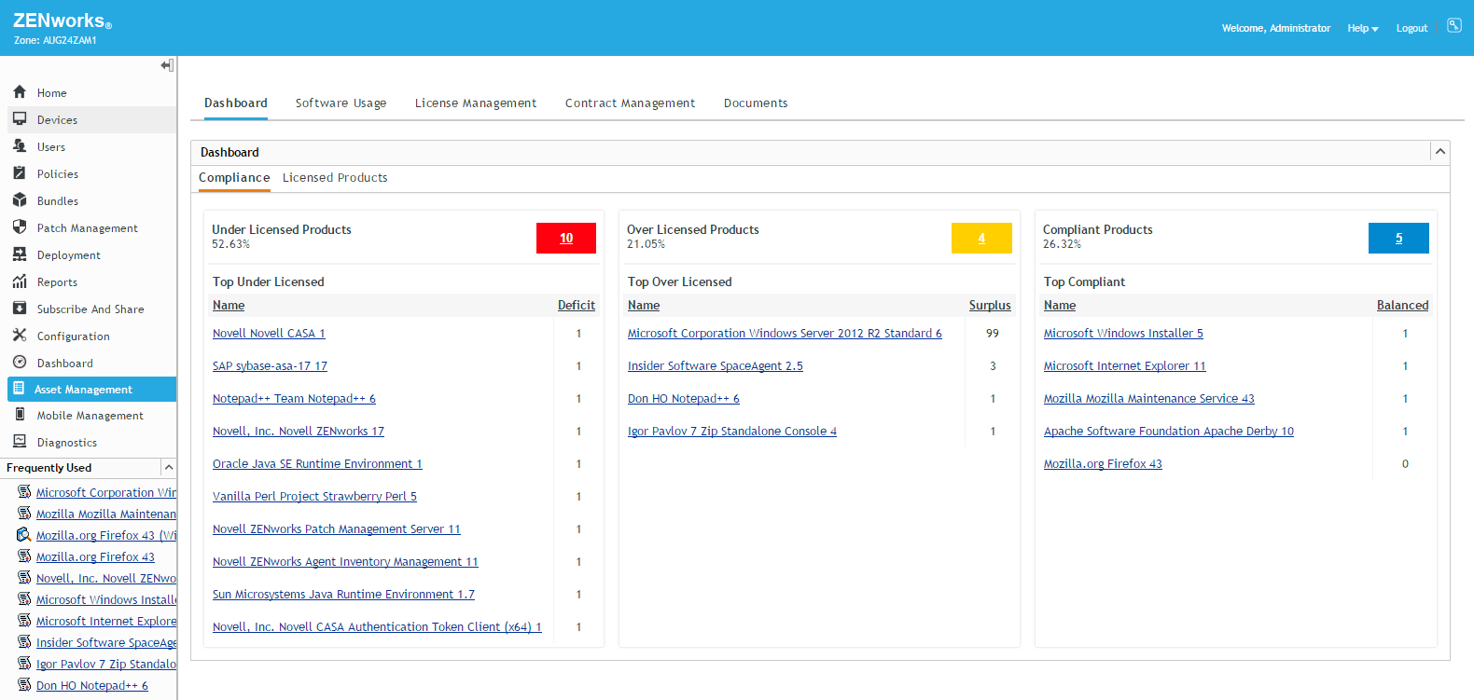Click the Subscribe And Share icon
The height and width of the screenshot is (700, 1474).
[x=20, y=309]
